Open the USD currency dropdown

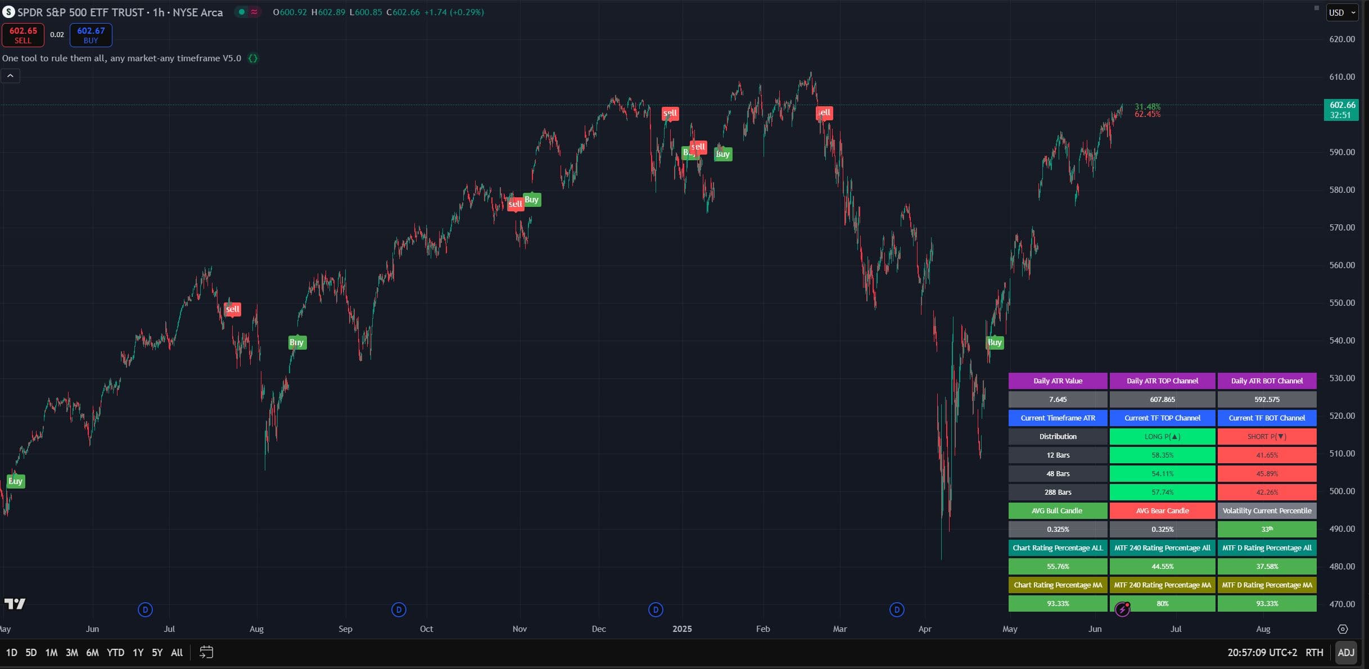(1342, 12)
